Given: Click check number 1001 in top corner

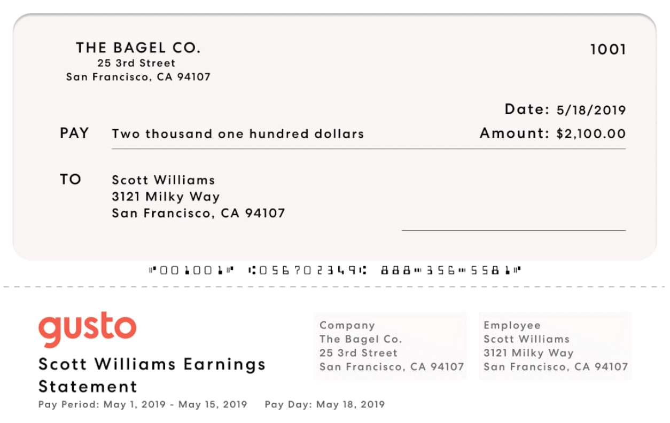Looking at the screenshot, I should (608, 50).
